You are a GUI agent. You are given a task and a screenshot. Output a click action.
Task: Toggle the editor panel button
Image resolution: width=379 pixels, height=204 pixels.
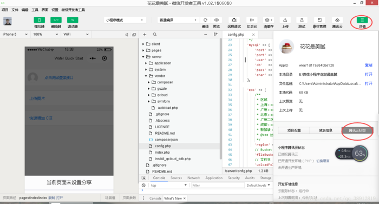56,20
